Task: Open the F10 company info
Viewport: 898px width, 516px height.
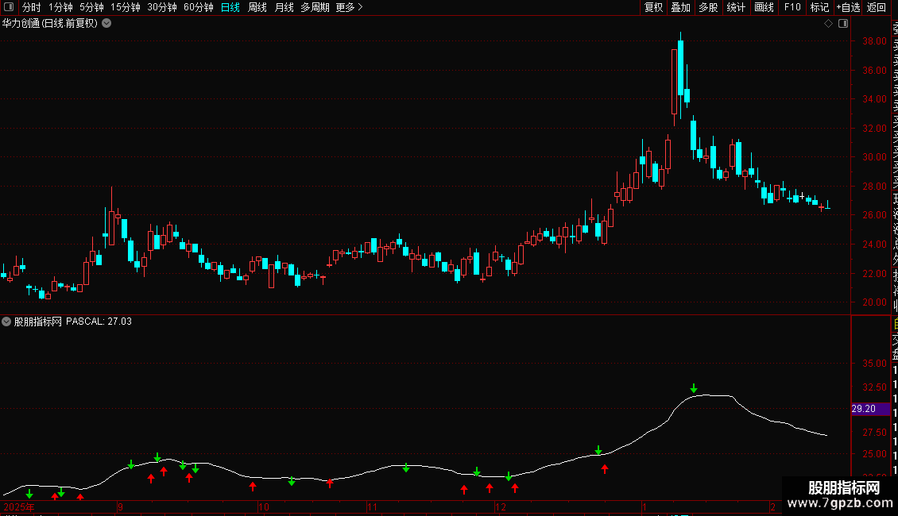Action: coord(792,7)
